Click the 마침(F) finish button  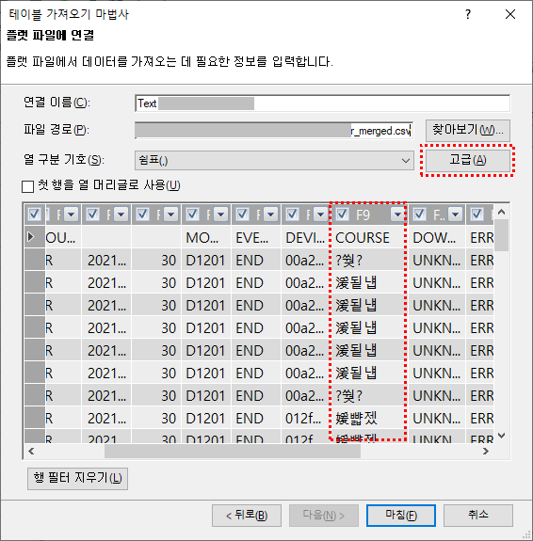(x=401, y=516)
